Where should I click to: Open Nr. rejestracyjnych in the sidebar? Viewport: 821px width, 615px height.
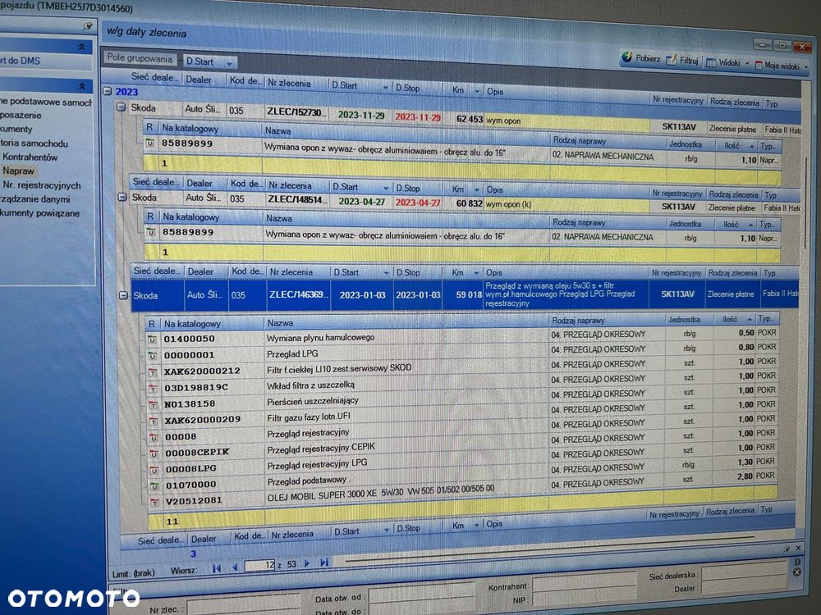click(42, 185)
